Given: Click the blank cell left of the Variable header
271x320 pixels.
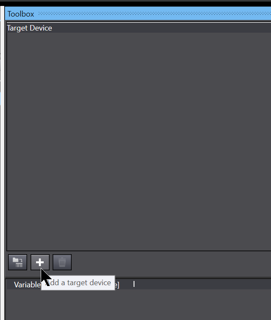Looking at the screenshot, I should (x=10, y=284).
